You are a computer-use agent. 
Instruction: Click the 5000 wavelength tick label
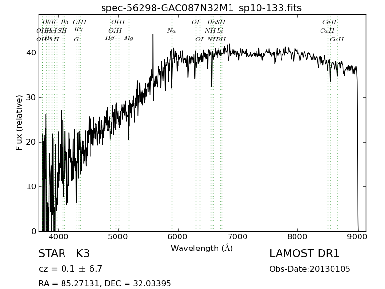point(118,237)
